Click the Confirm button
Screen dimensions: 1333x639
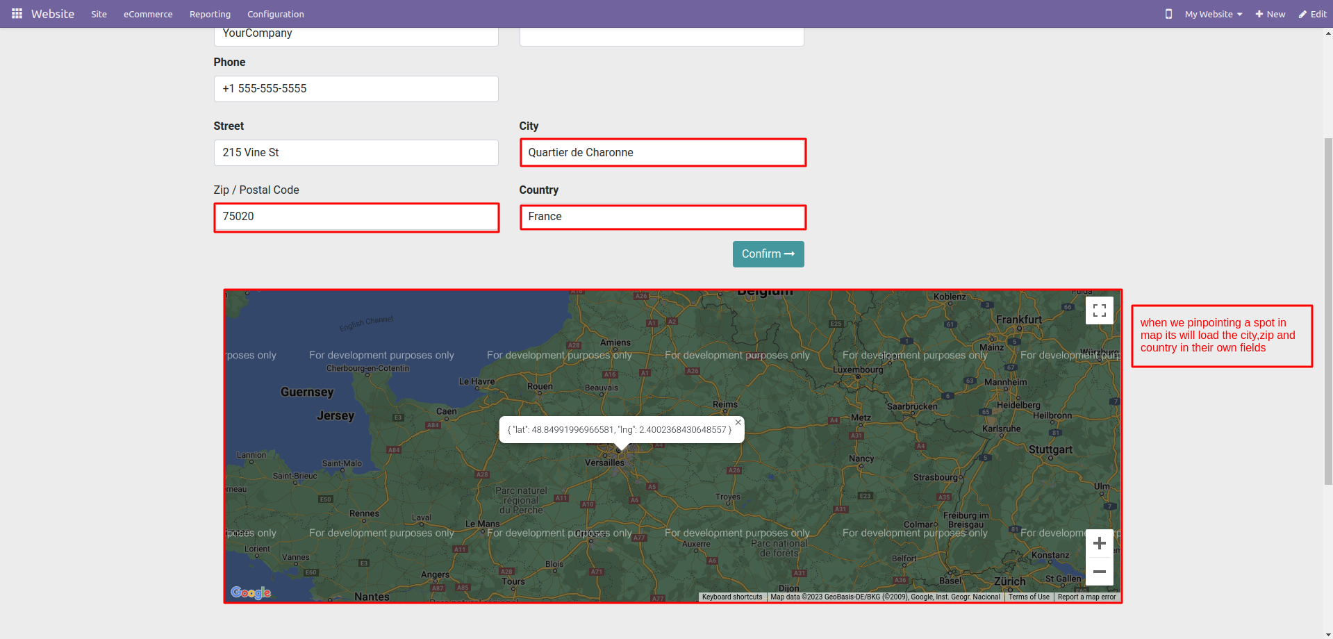(768, 254)
